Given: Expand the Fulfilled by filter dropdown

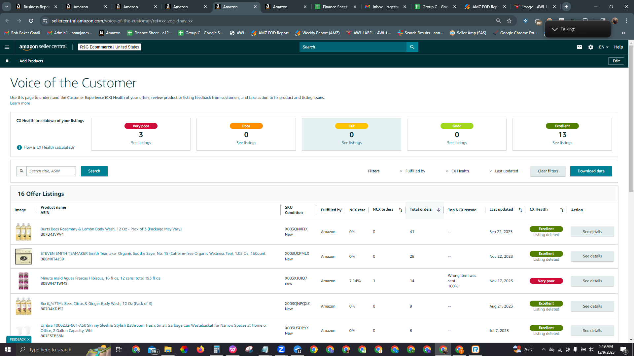Looking at the screenshot, I should [412, 171].
